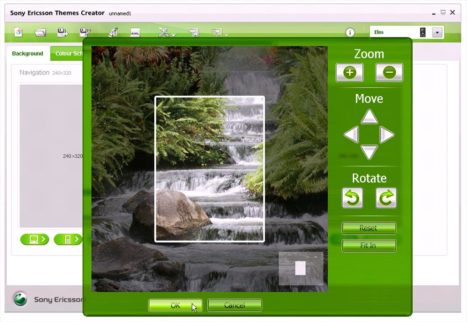Click the Navigation 240×320 preview area
The width and height of the screenshot is (467, 322).
[x=51, y=156]
